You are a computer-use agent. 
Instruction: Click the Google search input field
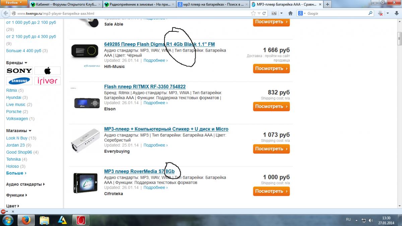(337, 13)
